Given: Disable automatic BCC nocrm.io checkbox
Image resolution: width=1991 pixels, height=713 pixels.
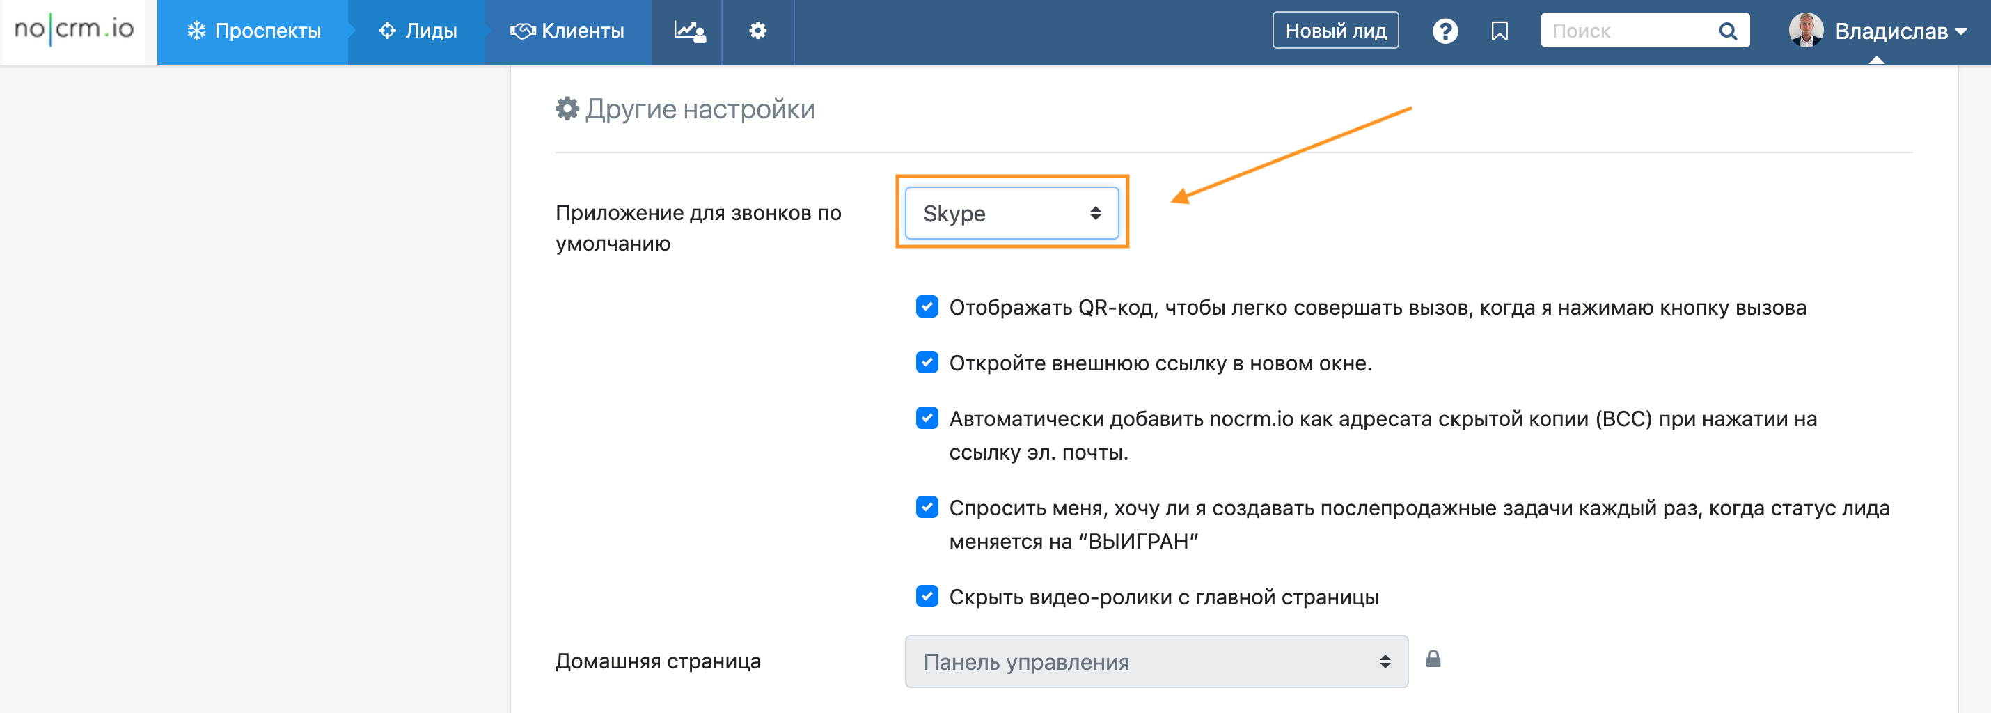Looking at the screenshot, I should pos(927,418).
